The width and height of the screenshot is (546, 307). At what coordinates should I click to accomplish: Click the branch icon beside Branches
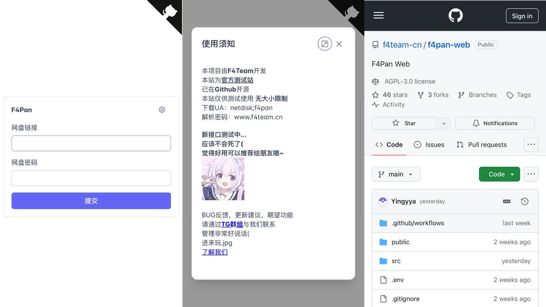(461, 95)
